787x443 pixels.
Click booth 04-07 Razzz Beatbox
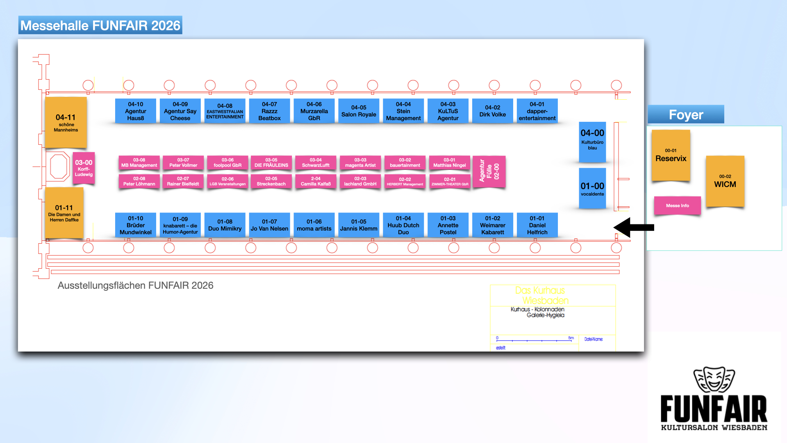[269, 111]
